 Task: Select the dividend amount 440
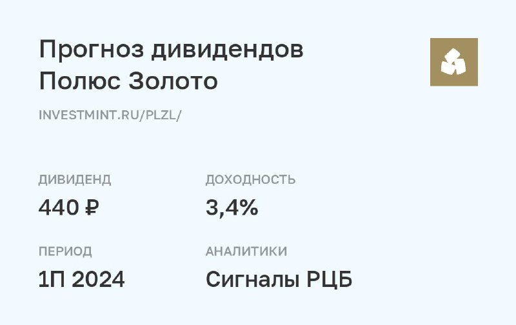pyautogui.click(x=58, y=208)
